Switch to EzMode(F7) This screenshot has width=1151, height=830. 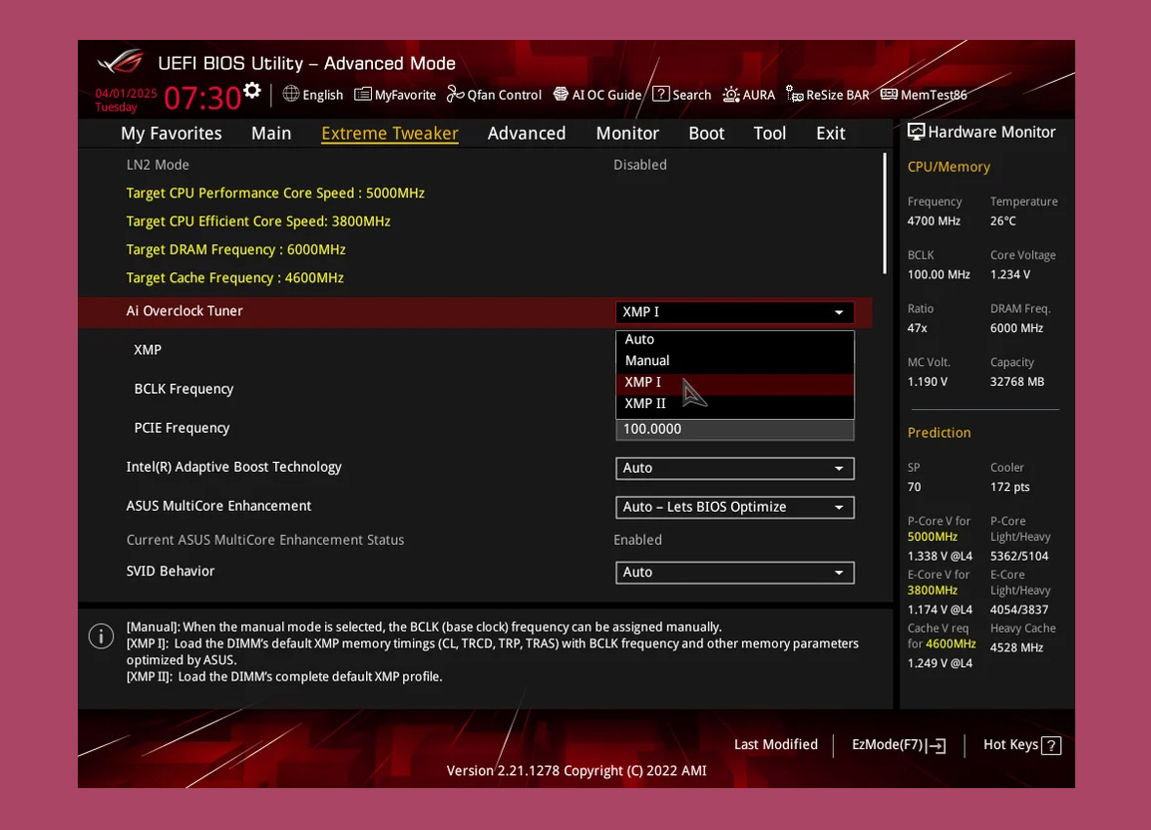tap(899, 745)
